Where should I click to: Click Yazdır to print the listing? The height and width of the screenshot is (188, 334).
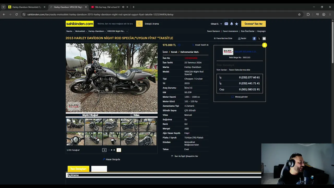242,38
